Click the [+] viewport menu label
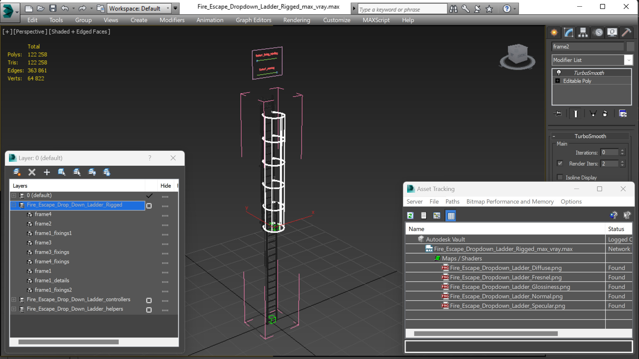Image resolution: width=639 pixels, height=359 pixels. 7,32
